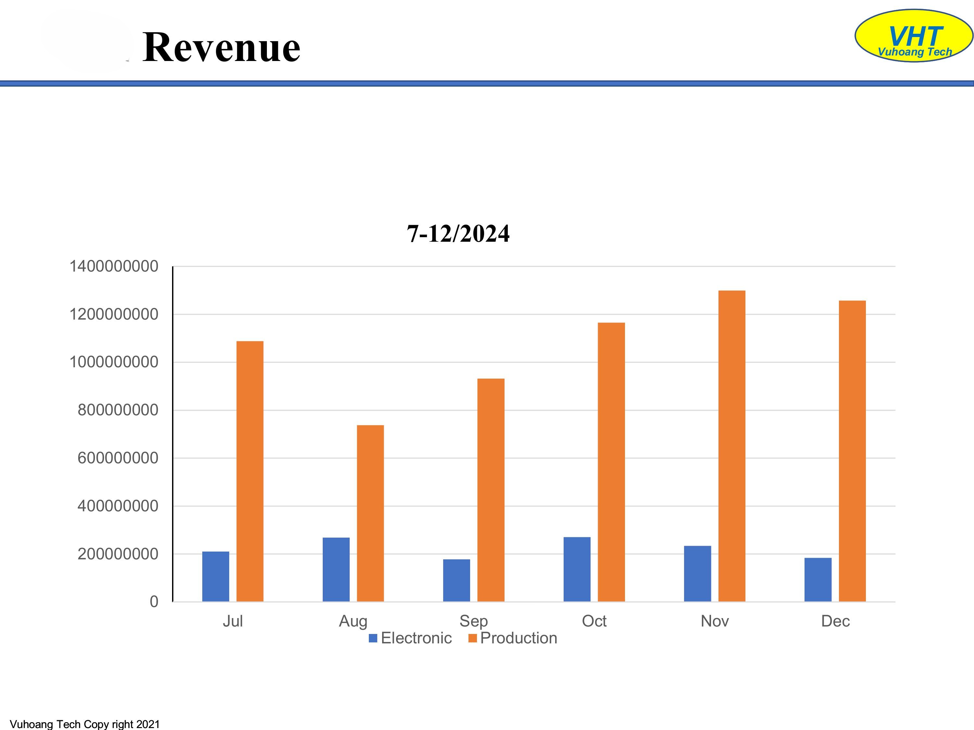Screen dimensions: 974x730
Task: Click the orange Jul Production bar
Action: coord(250,471)
